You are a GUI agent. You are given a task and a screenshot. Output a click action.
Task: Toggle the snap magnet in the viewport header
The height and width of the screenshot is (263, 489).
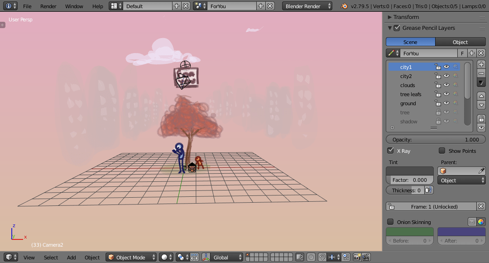tap(321, 257)
